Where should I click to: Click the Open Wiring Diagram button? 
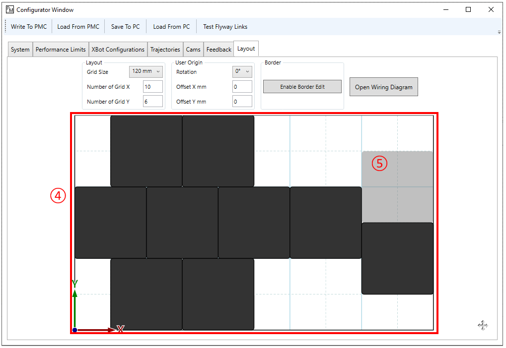tap(383, 86)
